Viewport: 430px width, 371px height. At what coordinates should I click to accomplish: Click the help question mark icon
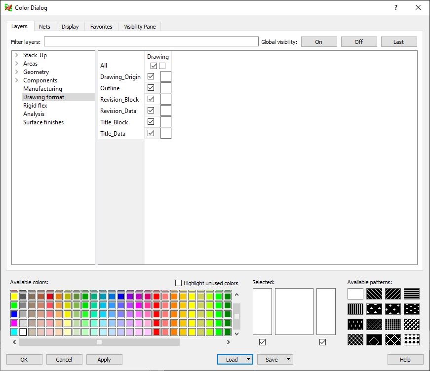tap(396, 7)
